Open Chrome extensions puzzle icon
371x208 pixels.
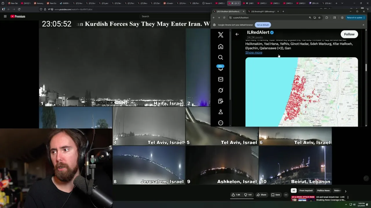tap(327, 18)
